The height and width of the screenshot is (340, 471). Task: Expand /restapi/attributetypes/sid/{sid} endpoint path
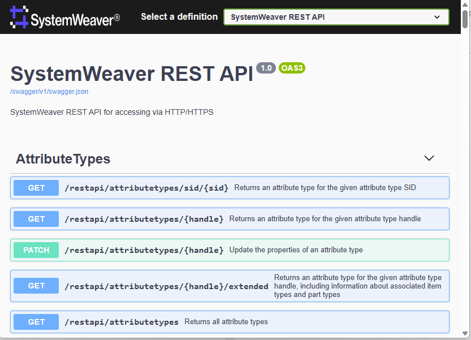coord(146,188)
